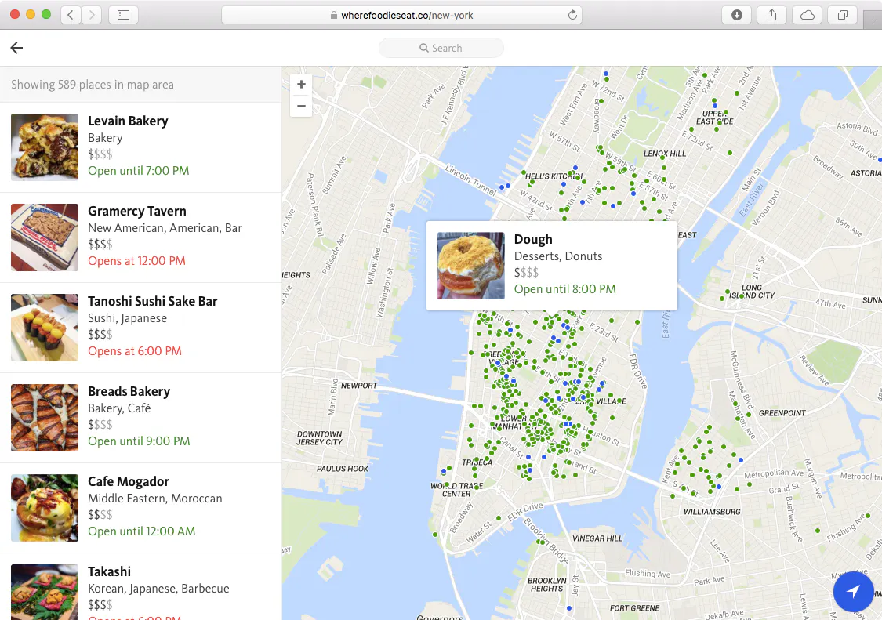The width and height of the screenshot is (882, 620).
Task: Open the Takashi listing title
Action: pos(109,571)
